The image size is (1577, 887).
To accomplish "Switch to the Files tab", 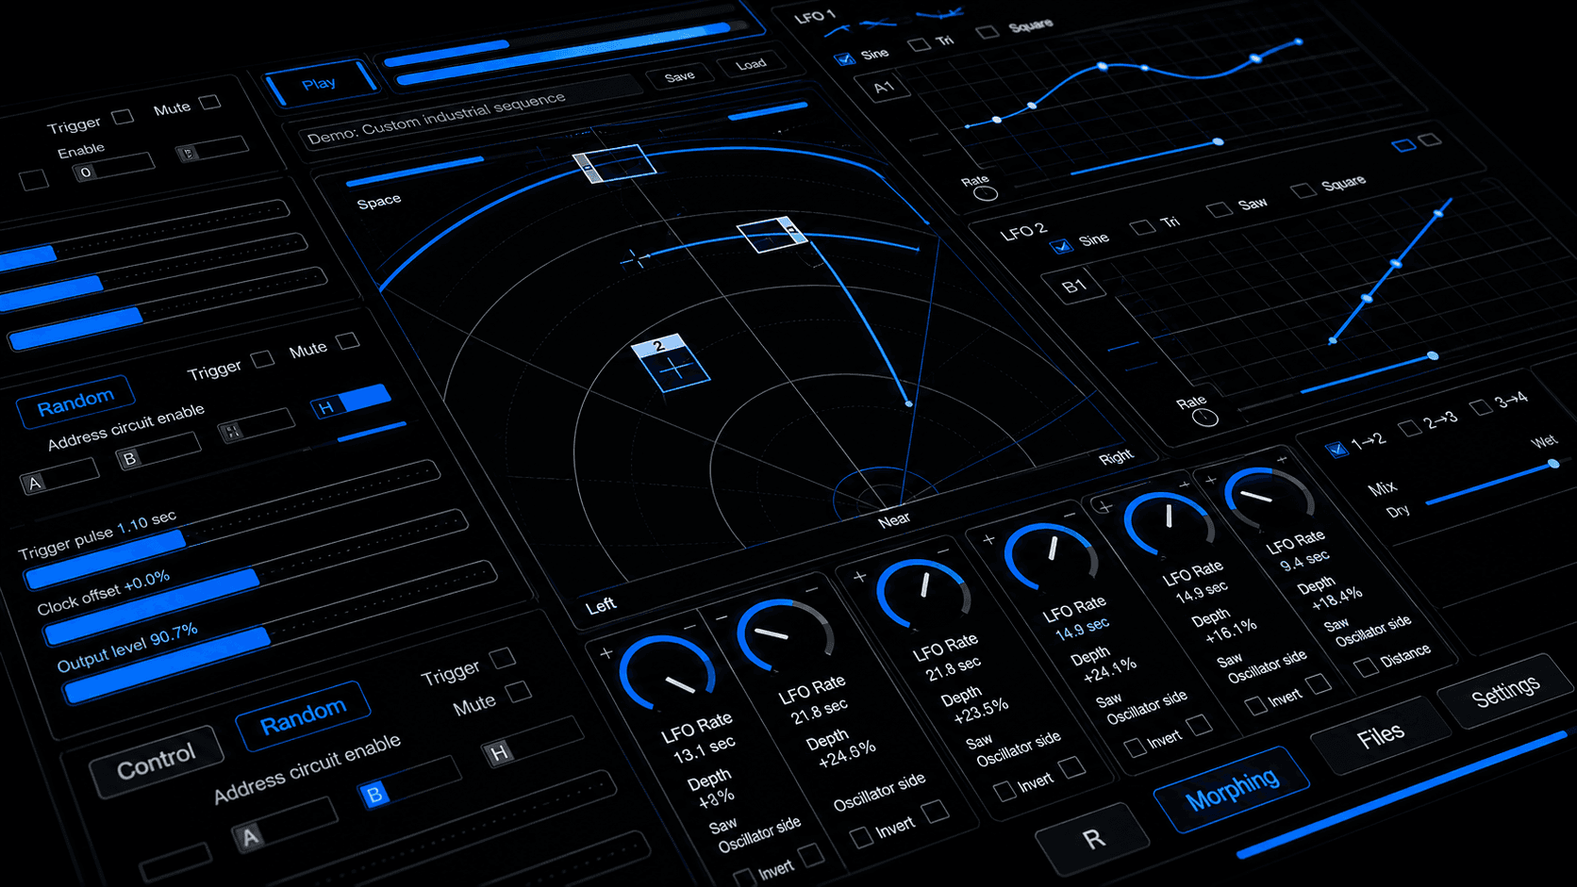I will click(1381, 735).
